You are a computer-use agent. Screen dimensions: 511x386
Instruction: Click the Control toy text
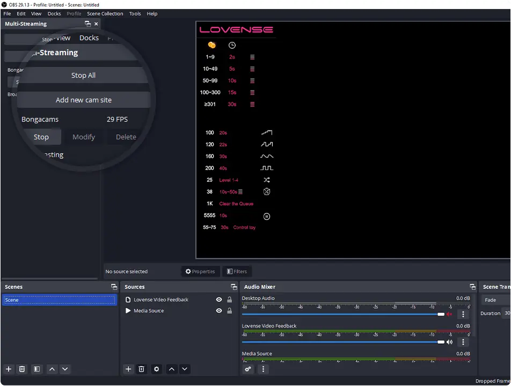244,227
